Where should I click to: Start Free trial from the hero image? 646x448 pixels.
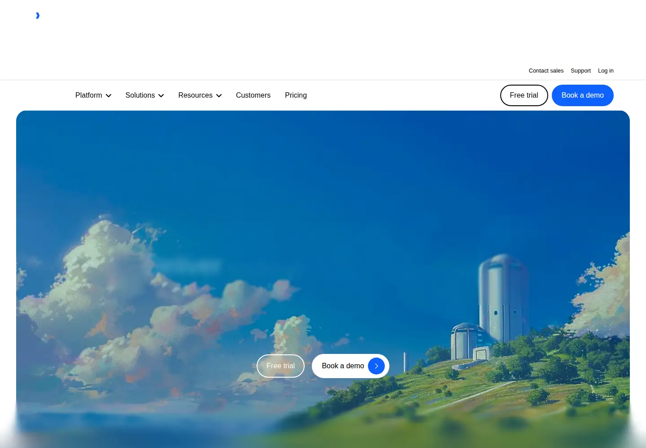click(x=280, y=366)
